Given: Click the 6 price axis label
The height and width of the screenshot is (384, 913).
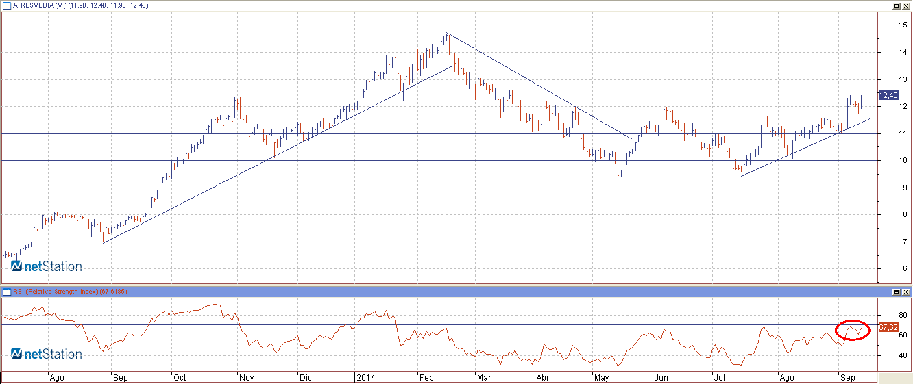Looking at the screenshot, I should point(905,269).
